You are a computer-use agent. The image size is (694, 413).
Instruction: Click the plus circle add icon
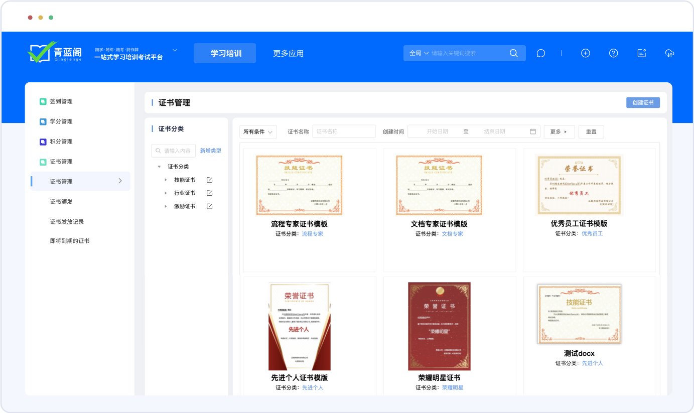click(585, 53)
